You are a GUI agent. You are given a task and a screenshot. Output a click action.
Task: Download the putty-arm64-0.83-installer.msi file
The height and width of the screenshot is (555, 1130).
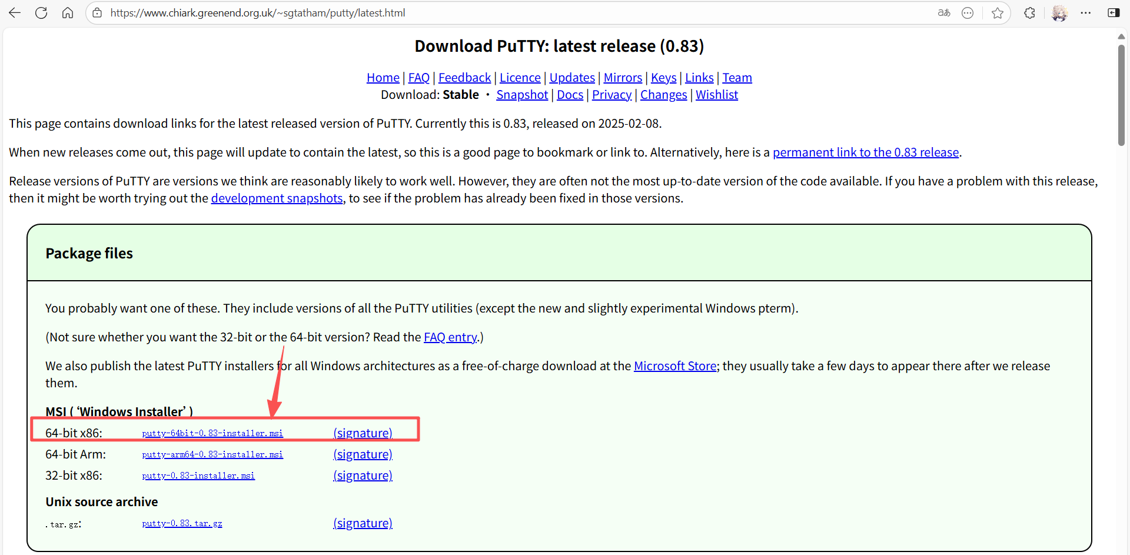[212, 454]
